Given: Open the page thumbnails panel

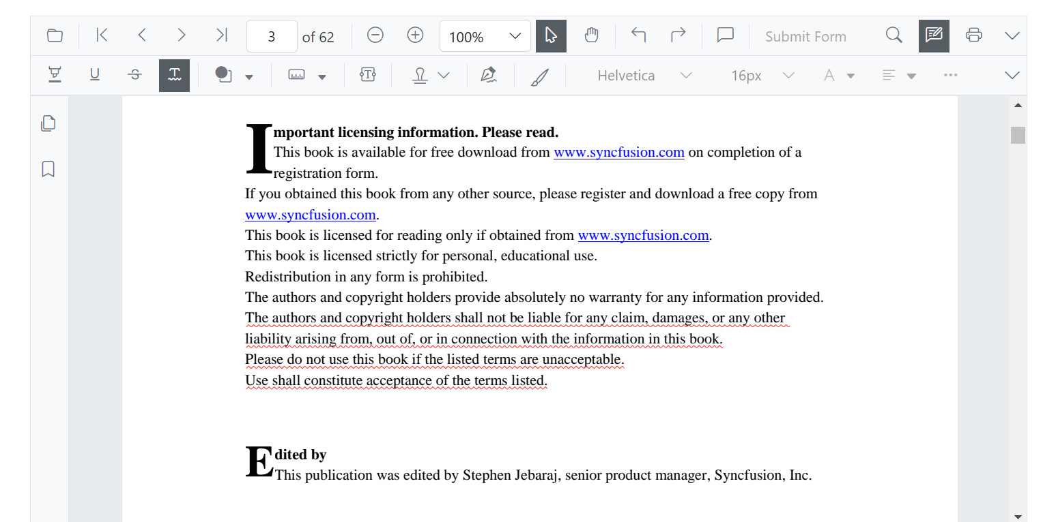Looking at the screenshot, I should tap(48, 123).
